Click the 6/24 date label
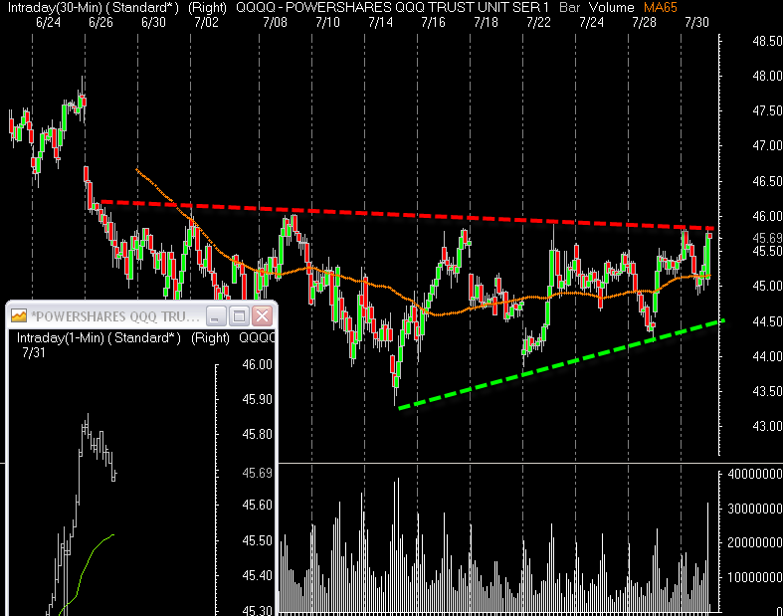The width and height of the screenshot is (783, 616). 49,23
